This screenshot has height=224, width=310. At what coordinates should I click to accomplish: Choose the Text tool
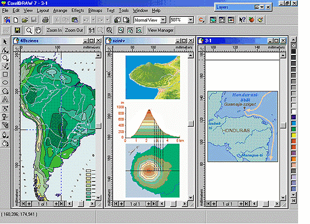5,99
